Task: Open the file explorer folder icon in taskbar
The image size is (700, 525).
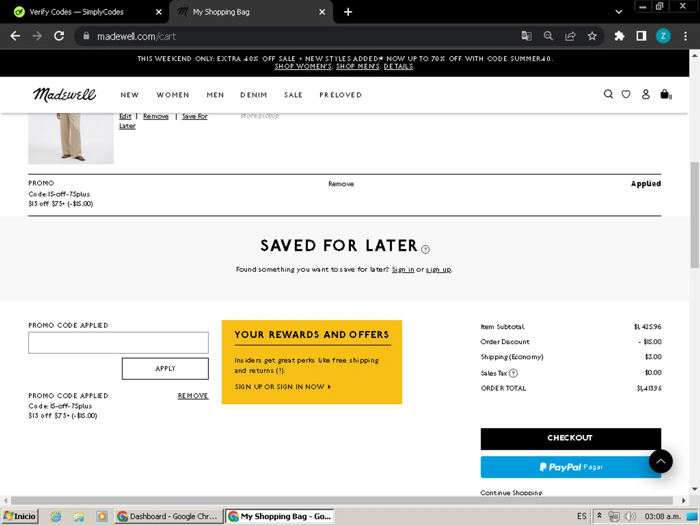Action: [x=79, y=516]
